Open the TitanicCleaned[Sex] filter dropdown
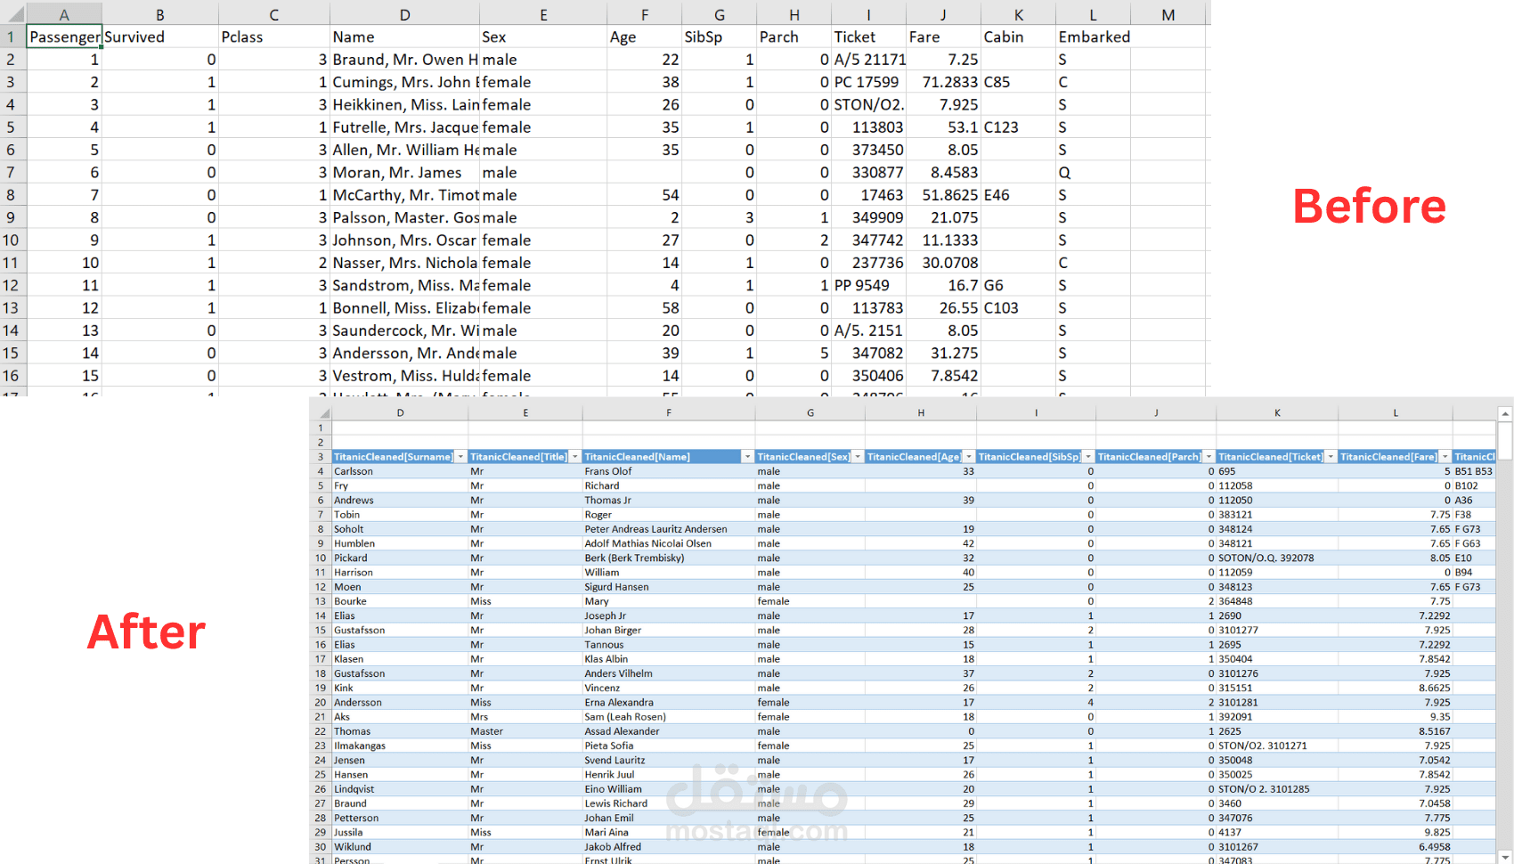1514x864 pixels. point(857,457)
